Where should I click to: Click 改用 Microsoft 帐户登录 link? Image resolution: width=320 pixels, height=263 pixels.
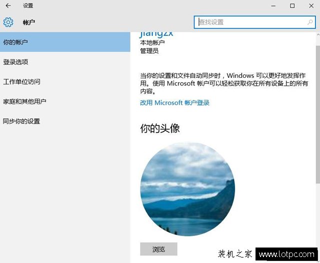coord(174,103)
